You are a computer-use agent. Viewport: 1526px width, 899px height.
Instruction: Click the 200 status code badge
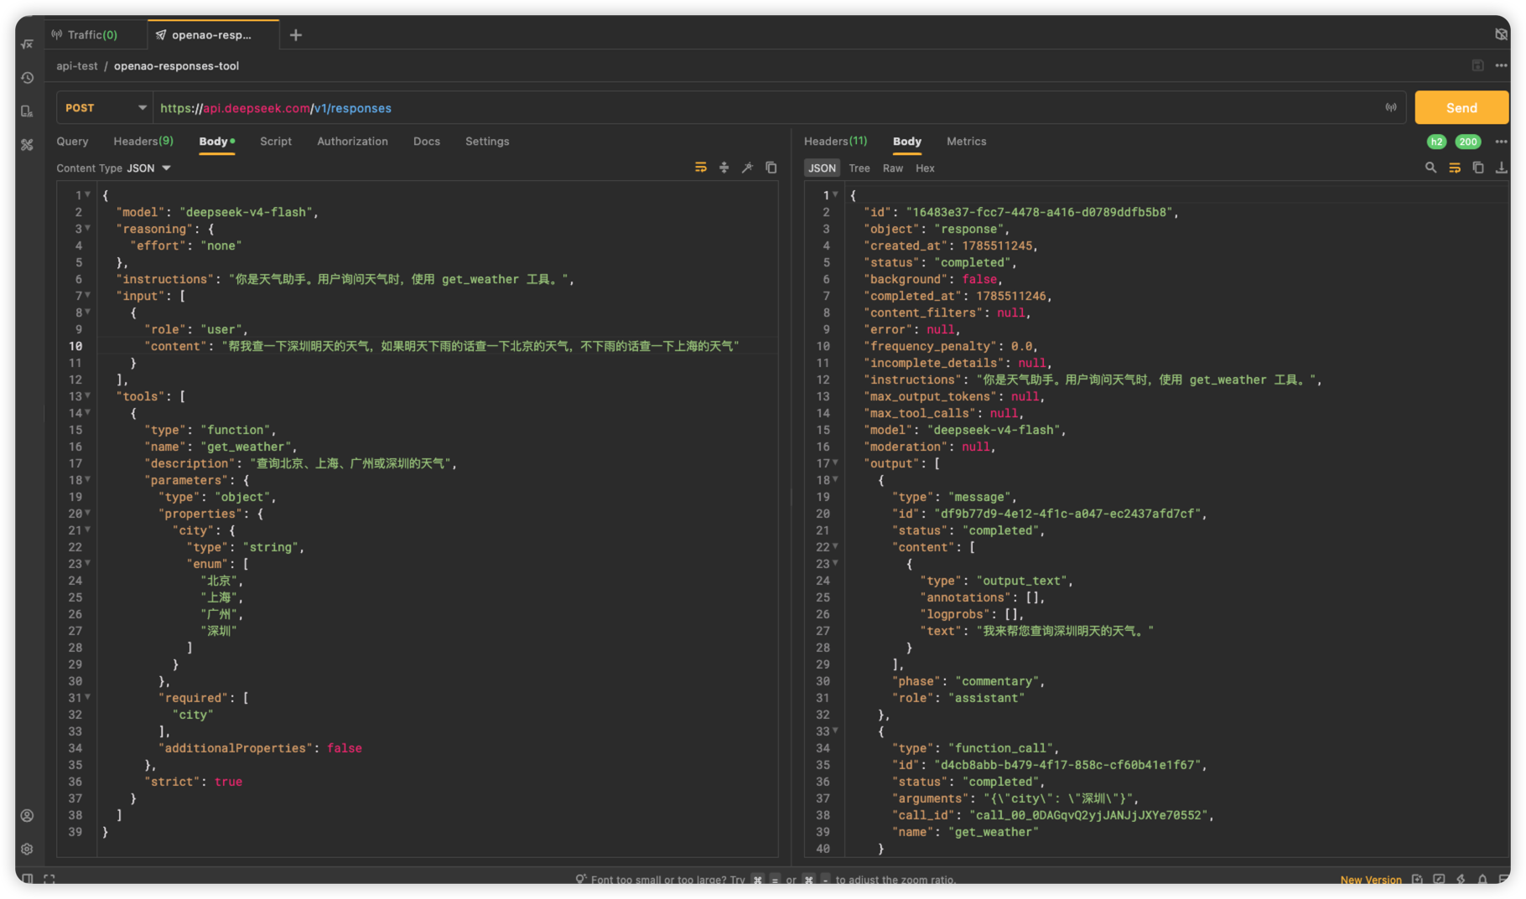(1468, 142)
